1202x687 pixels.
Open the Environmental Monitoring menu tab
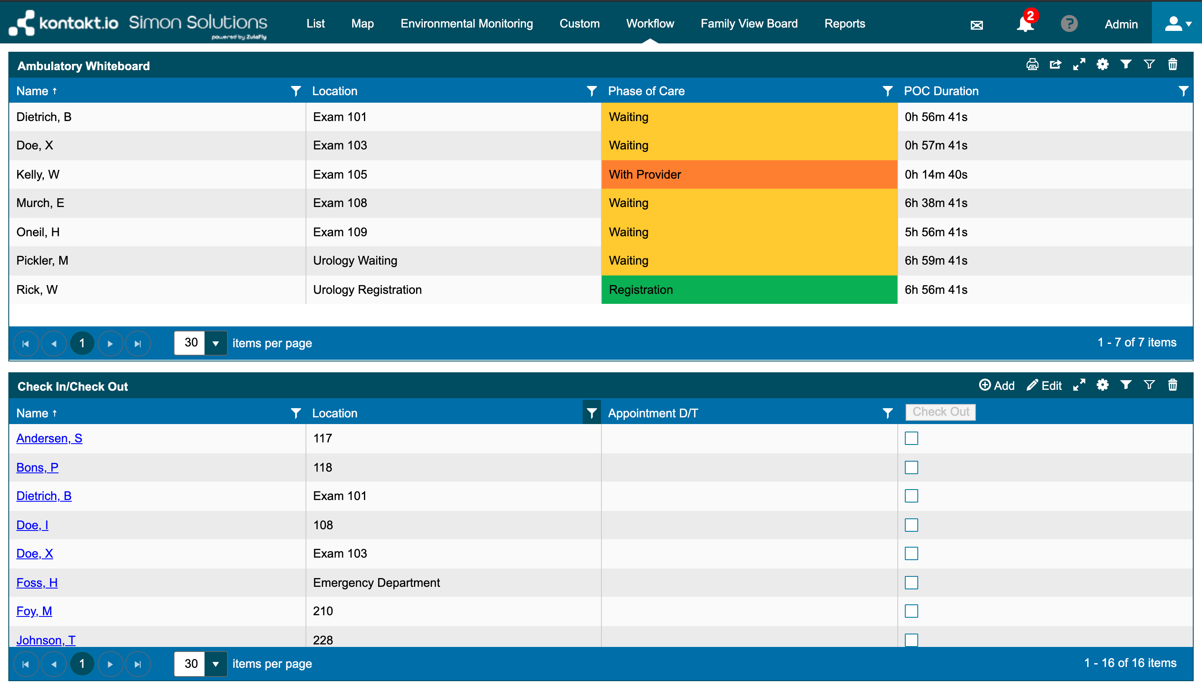(466, 23)
